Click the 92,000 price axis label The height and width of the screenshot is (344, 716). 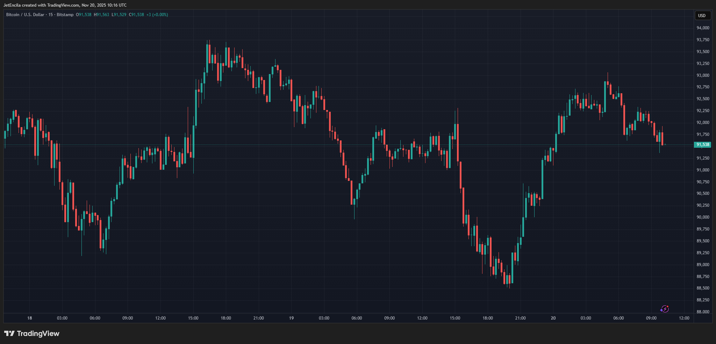tap(703, 123)
